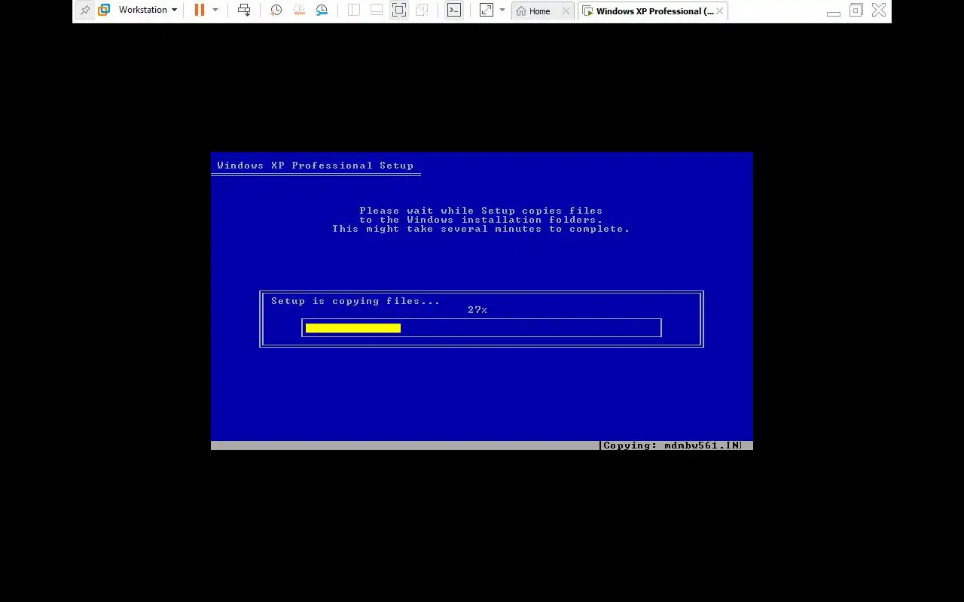This screenshot has width=964, height=602.
Task: Click 'Please wait while Setup copies files' line
Action: (481, 211)
